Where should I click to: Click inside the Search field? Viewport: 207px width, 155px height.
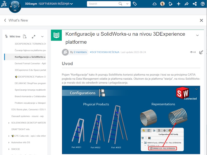coord(103,4)
